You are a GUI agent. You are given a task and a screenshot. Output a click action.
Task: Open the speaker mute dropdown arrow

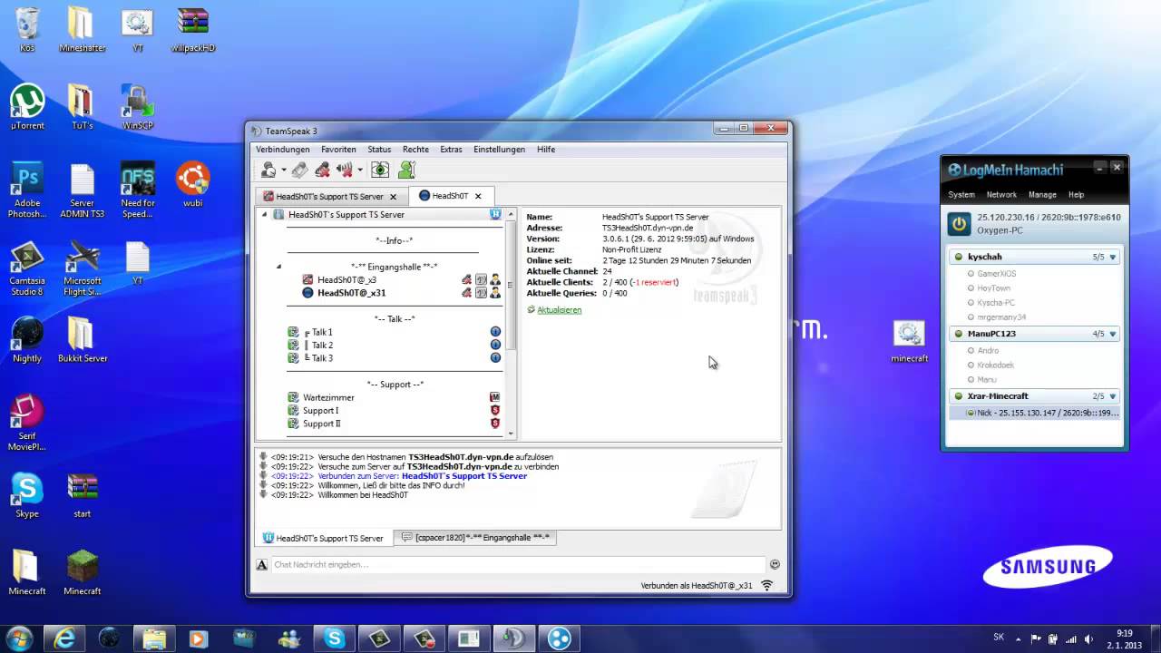tap(359, 170)
